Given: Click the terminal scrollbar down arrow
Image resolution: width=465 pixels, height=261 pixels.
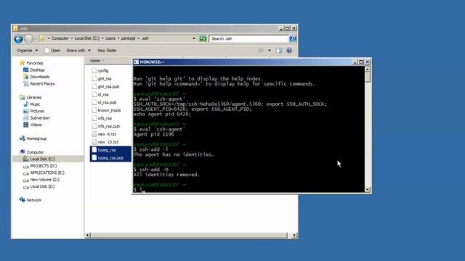Looking at the screenshot, I should [368, 189].
